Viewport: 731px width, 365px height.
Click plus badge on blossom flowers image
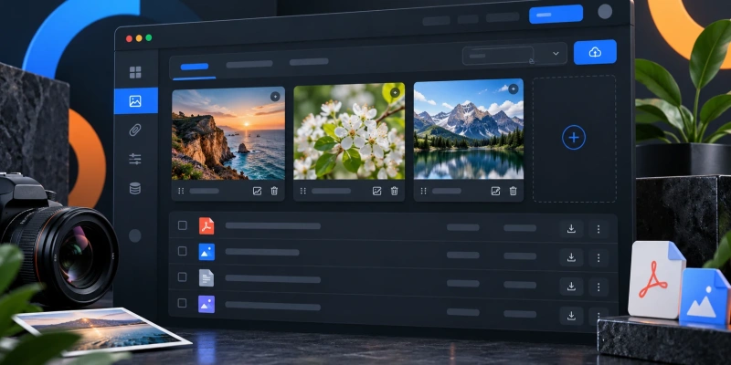(395, 92)
